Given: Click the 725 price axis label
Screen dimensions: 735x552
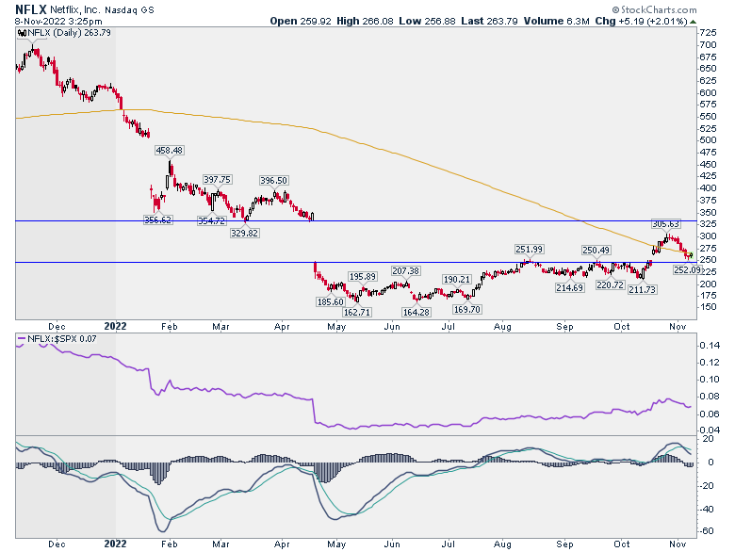Looking at the screenshot, I should (x=708, y=32).
